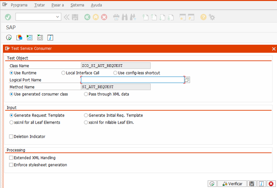Click the yellow Exit icon
The image size is (277, 188).
pos(96,17)
